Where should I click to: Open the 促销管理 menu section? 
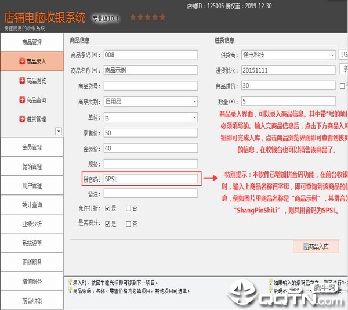point(32,167)
